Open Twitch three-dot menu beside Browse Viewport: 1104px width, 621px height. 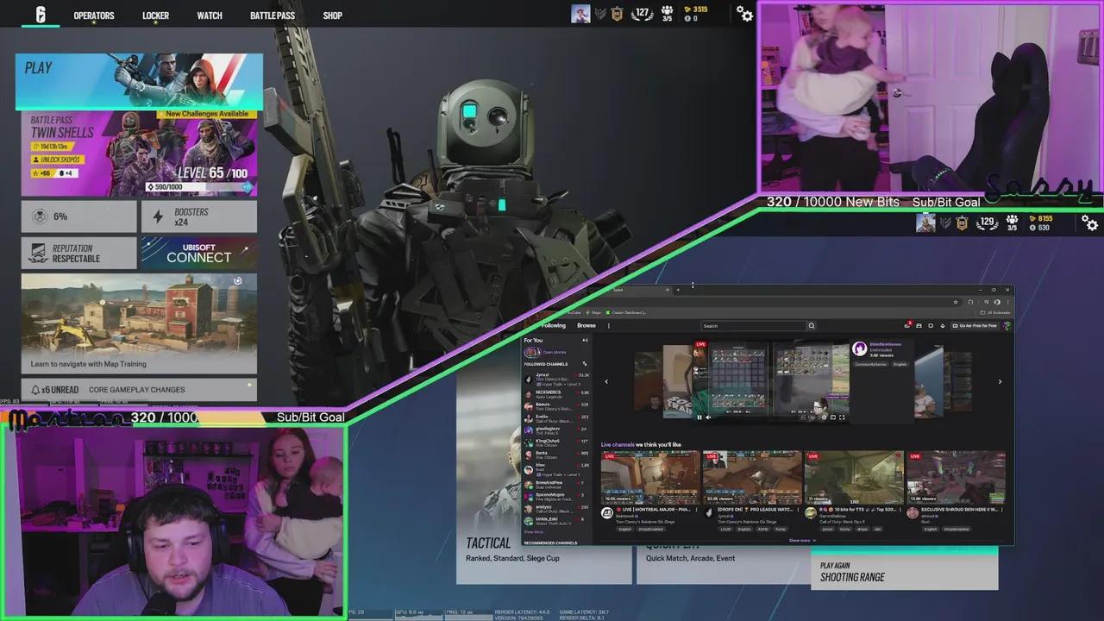point(608,325)
